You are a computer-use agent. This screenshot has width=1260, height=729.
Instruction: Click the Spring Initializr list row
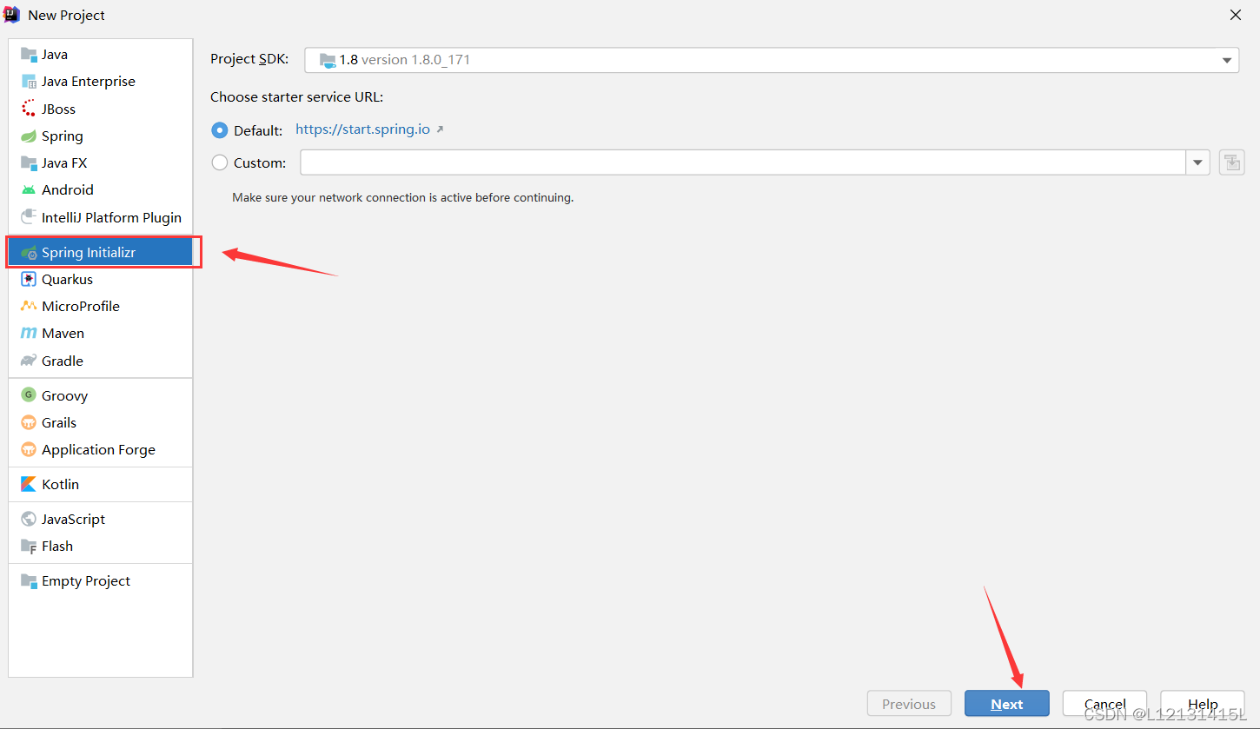[x=101, y=252]
